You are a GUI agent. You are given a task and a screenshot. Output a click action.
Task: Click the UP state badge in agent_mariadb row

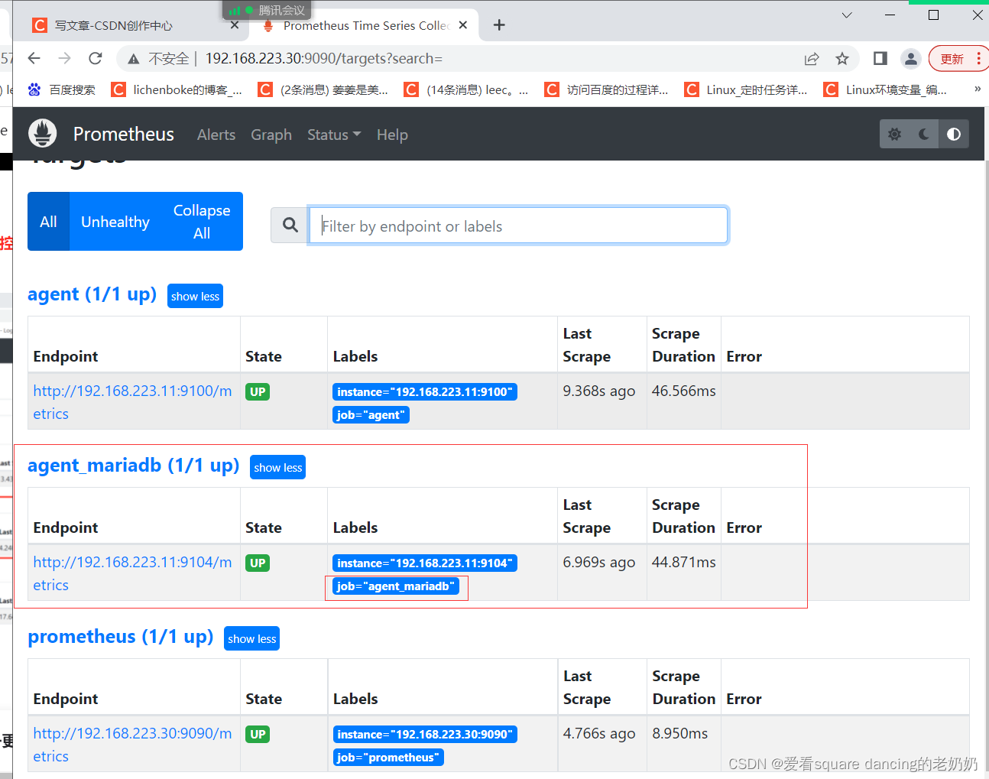tap(258, 563)
